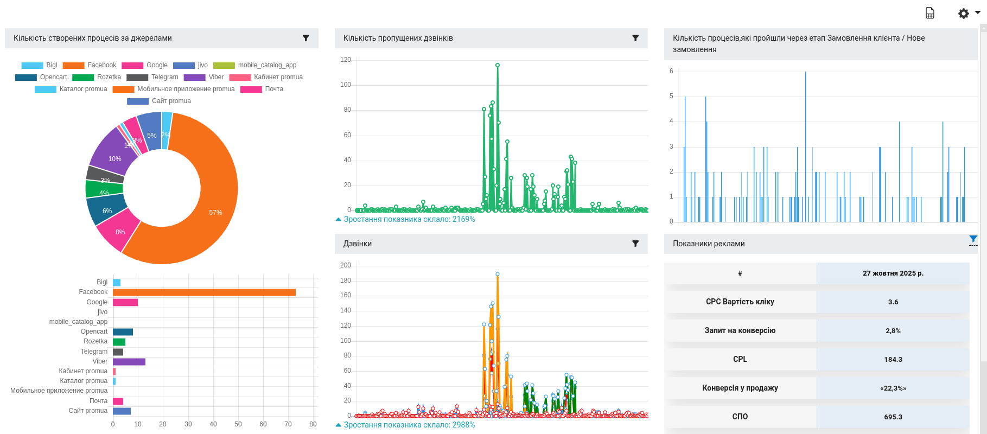
Task: Open filter for missed calls widget
Action: click(635, 38)
